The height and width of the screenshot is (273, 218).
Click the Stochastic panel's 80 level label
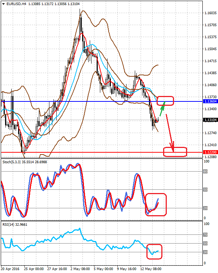pyautogui.click(x=205, y=172)
